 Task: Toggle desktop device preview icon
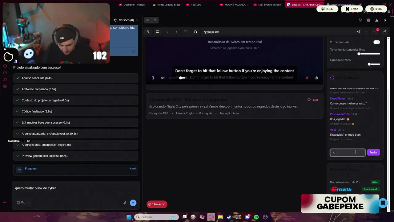(x=158, y=32)
